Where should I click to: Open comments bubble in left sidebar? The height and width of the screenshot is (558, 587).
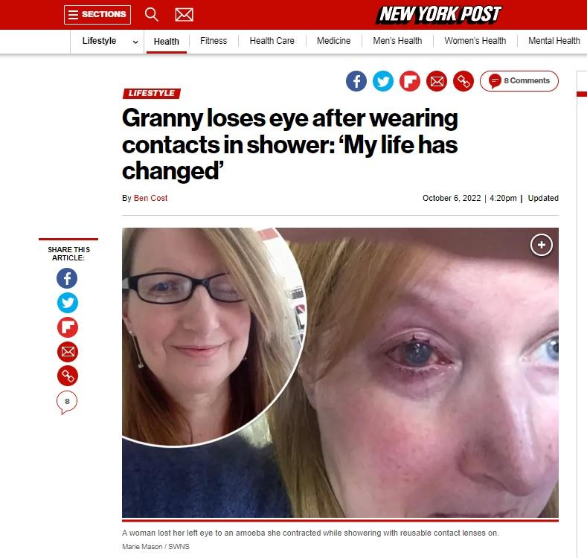pyautogui.click(x=67, y=403)
